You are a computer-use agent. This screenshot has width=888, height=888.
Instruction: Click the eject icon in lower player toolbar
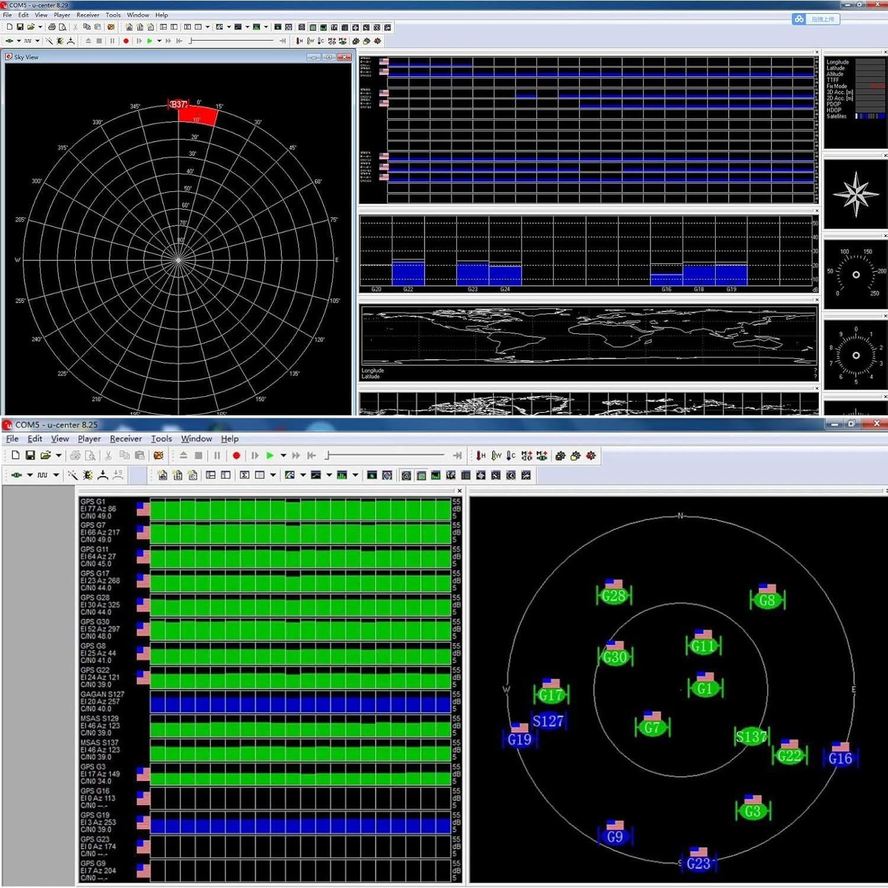click(184, 456)
